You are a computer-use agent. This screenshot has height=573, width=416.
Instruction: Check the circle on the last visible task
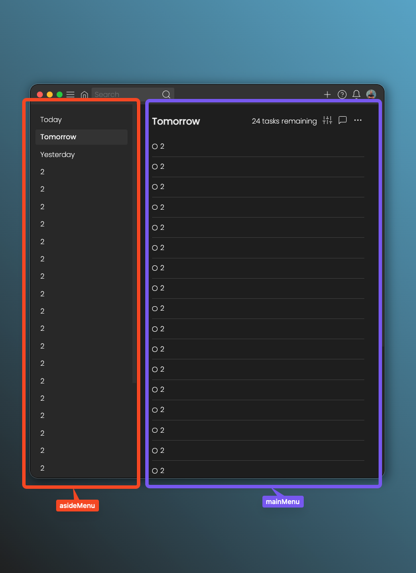[x=155, y=471]
